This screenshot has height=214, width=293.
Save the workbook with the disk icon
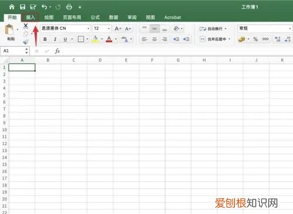(22, 7)
